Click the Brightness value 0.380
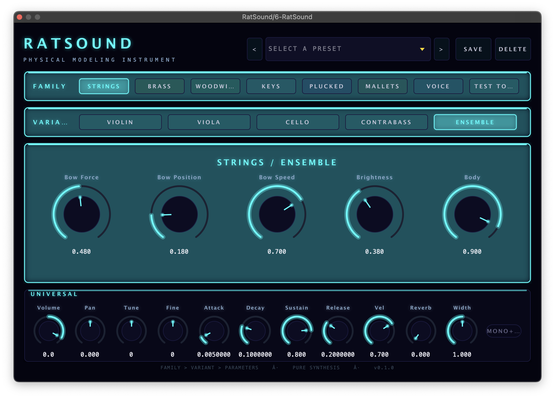 click(x=375, y=252)
